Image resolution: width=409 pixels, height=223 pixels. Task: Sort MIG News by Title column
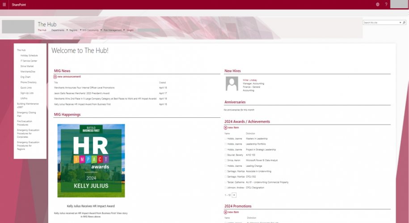click(x=56, y=83)
